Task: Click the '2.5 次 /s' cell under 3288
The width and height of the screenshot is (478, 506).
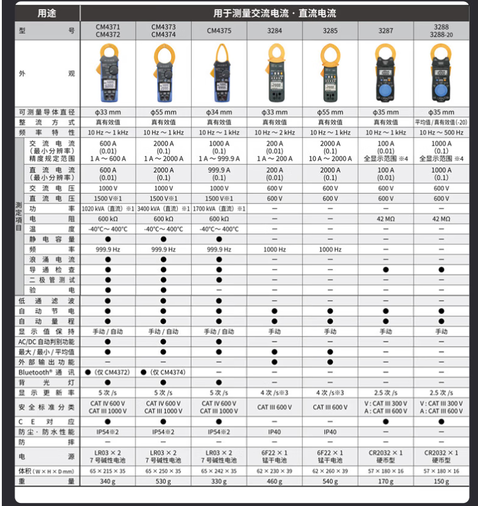Action: point(441,393)
